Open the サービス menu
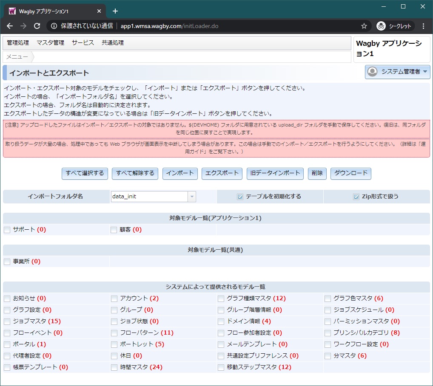 tap(83, 43)
